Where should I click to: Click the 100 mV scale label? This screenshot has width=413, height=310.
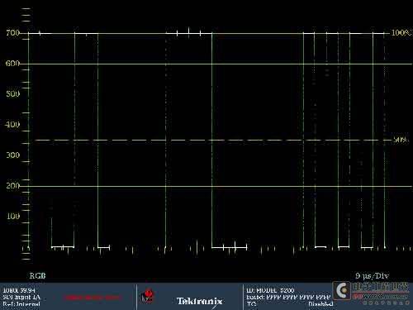click(x=13, y=216)
